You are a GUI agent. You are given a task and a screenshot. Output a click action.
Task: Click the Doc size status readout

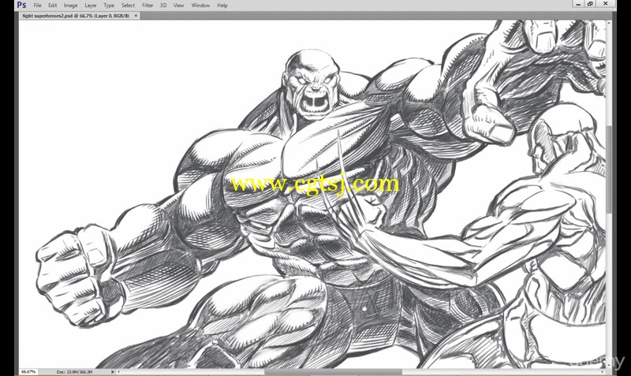click(74, 371)
